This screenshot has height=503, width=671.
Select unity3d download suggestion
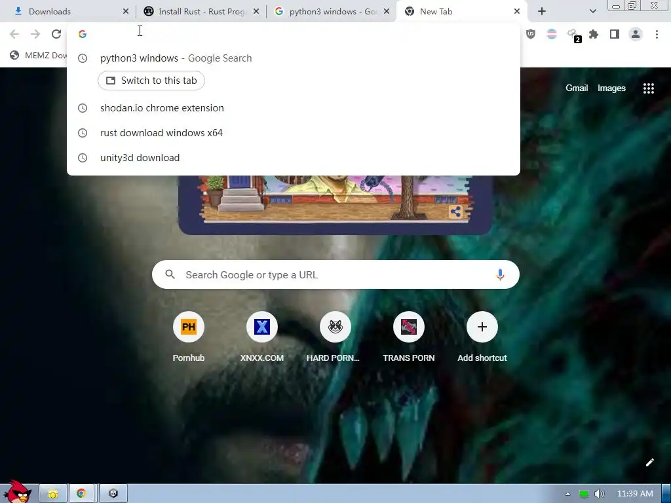(x=294, y=157)
